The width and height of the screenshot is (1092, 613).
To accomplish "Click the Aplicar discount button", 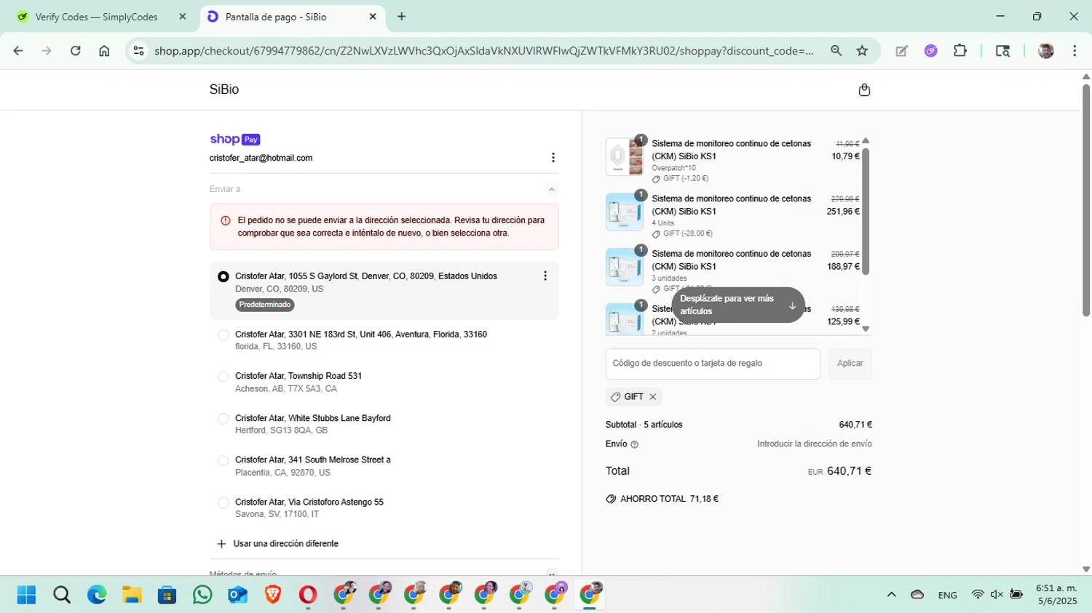I will 850,364.
